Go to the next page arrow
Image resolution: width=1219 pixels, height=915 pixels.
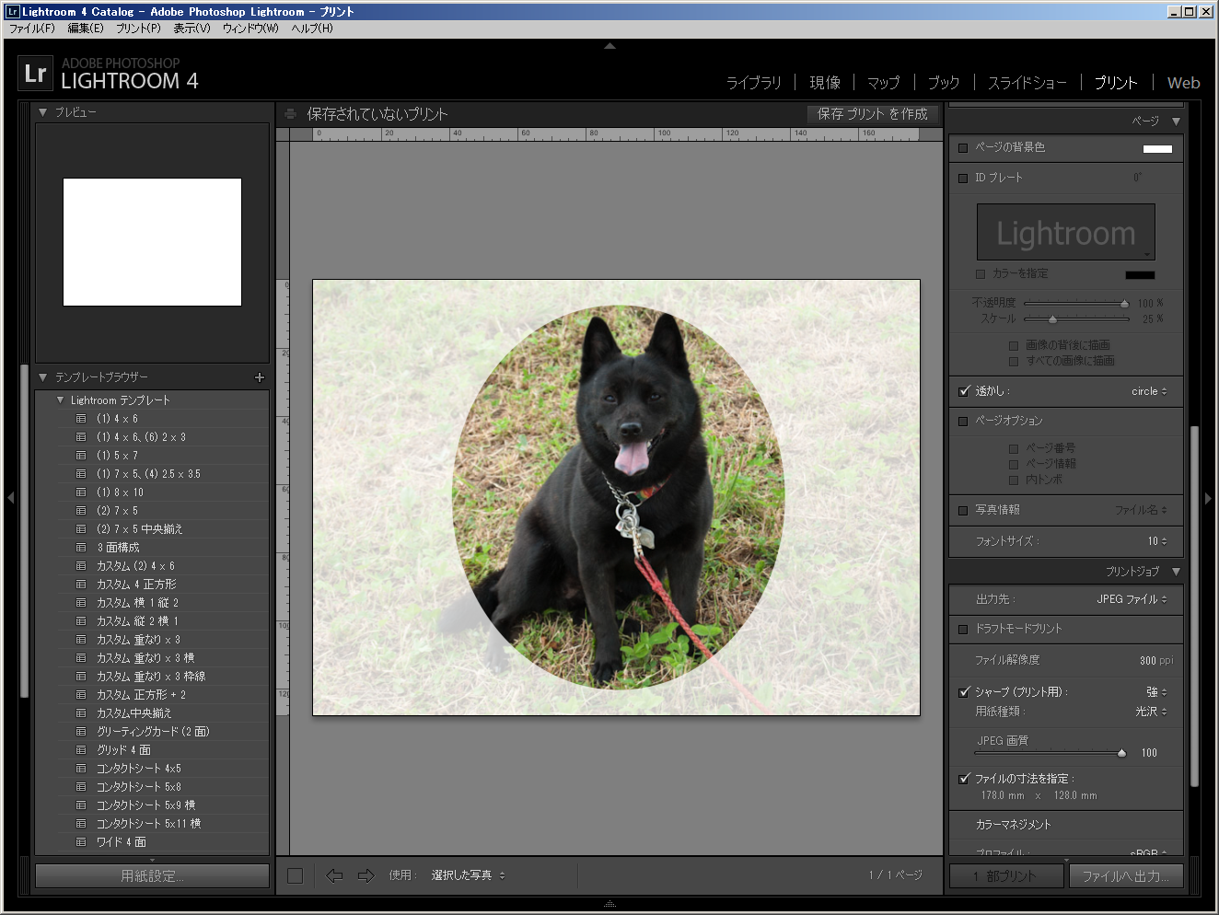pos(366,875)
